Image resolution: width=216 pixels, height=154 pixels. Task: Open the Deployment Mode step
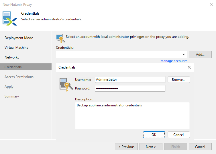[19, 38]
